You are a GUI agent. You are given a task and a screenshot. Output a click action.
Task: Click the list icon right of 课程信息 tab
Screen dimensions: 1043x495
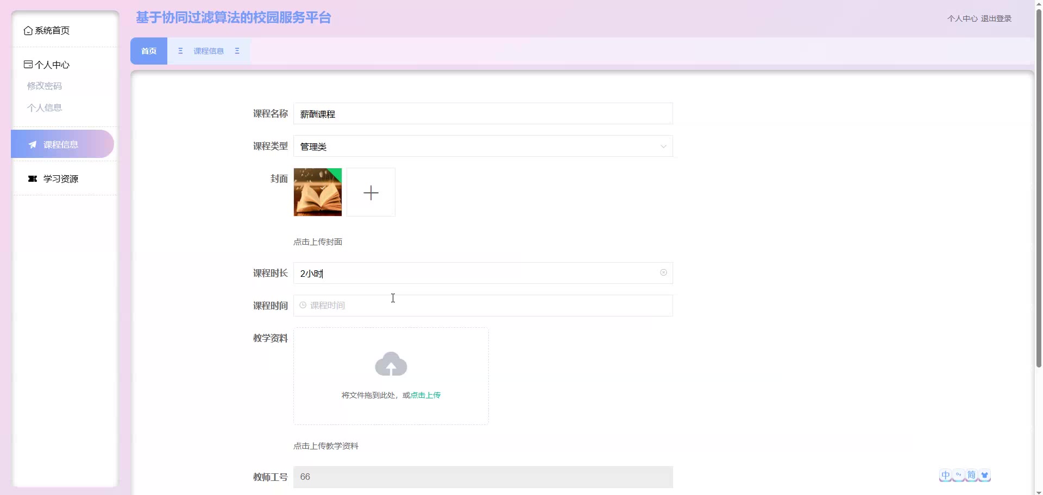click(237, 51)
